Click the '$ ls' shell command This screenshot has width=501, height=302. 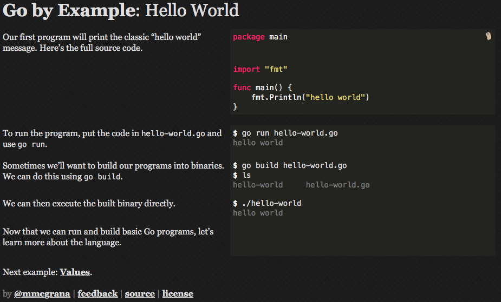coord(242,175)
